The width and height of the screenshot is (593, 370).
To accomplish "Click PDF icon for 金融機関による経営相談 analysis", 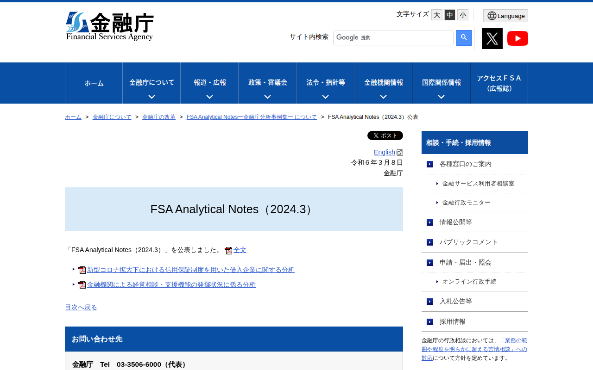I will pyautogui.click(x=82, y=285).
